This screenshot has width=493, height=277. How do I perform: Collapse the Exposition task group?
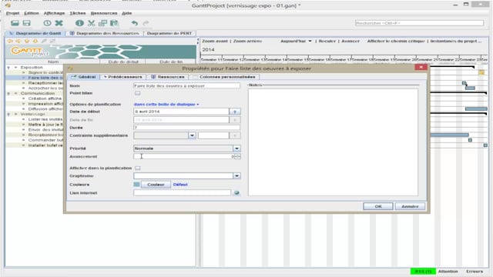(8, 68)
